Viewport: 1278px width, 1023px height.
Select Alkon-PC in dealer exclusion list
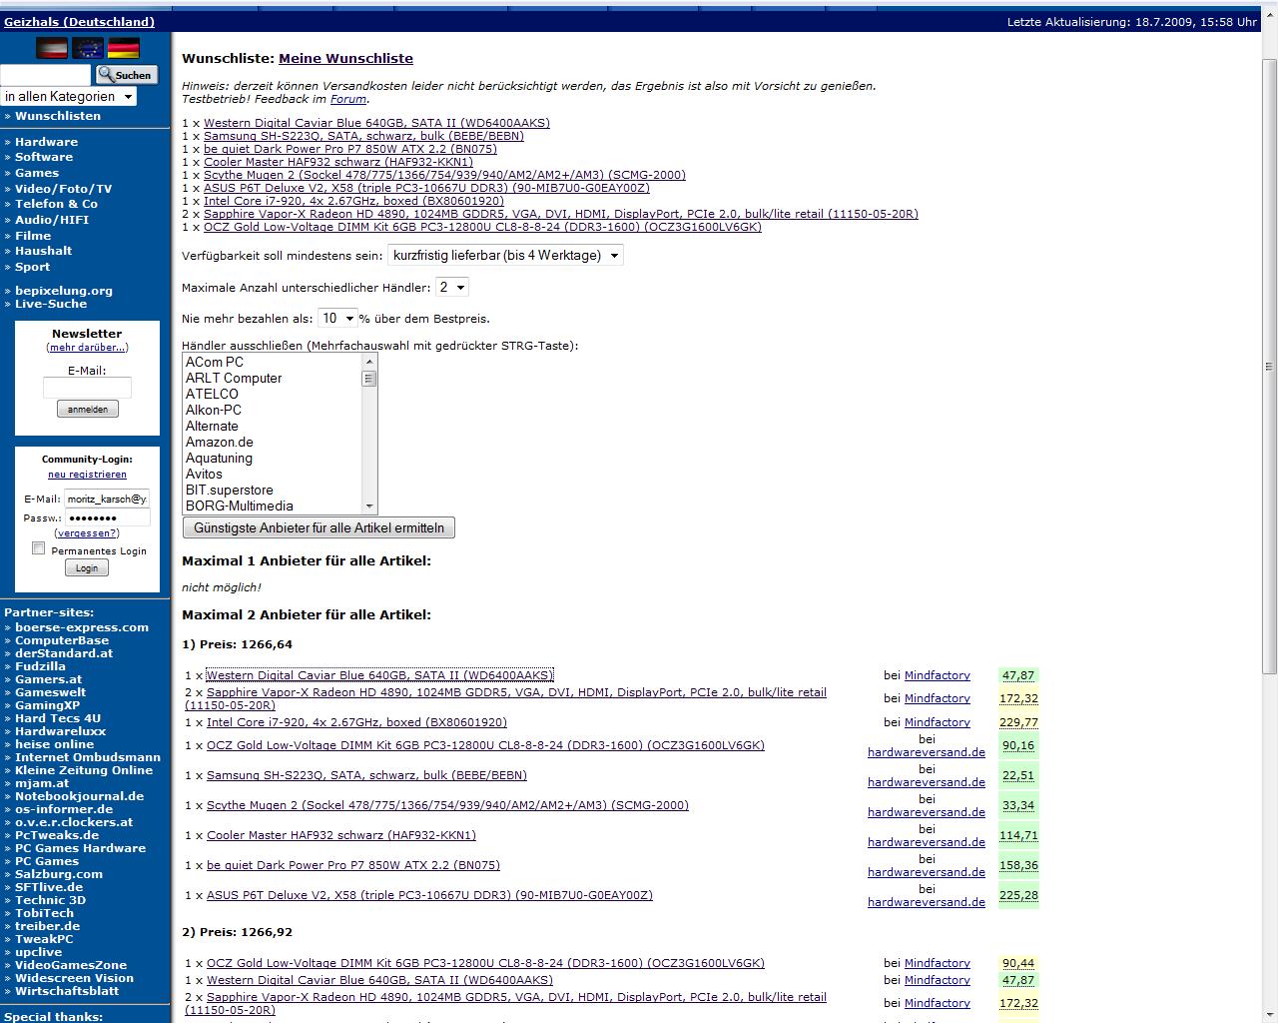(x=272, y=410)
